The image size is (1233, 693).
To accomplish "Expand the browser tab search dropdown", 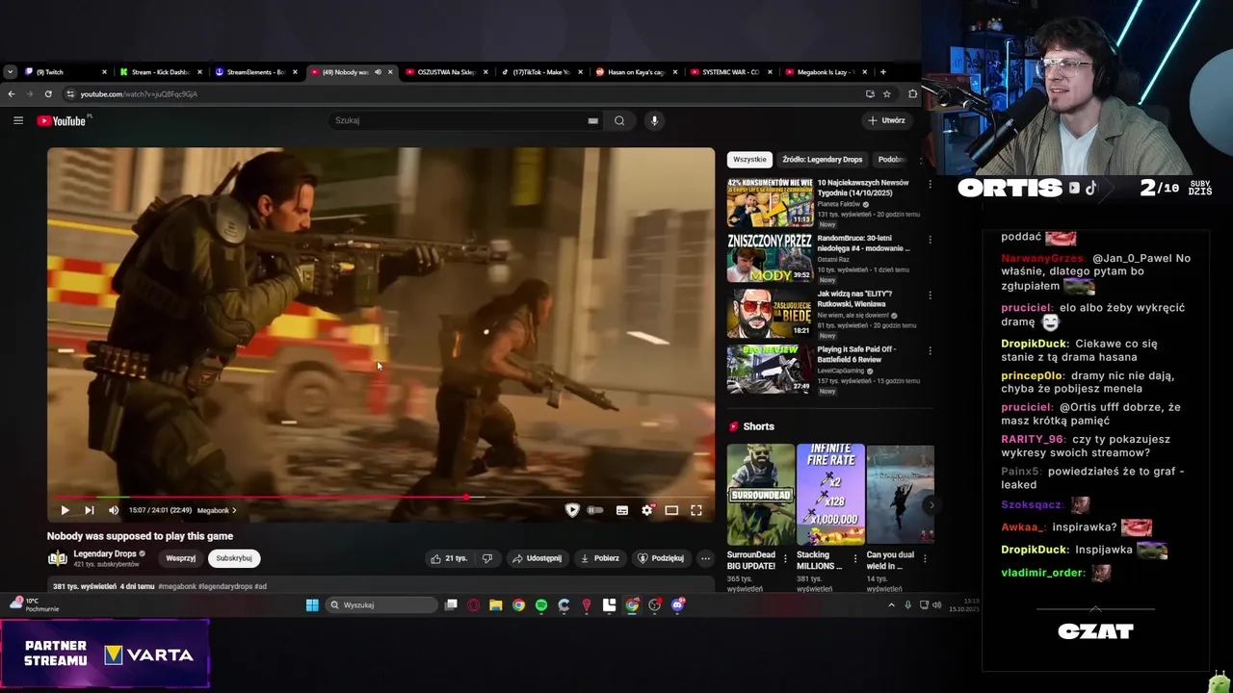I will pos(10,72).
